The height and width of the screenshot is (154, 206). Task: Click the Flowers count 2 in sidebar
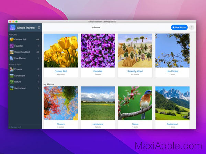click(38, 69)
